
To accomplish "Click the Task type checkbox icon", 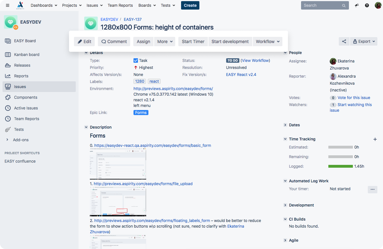I will 136,60.
